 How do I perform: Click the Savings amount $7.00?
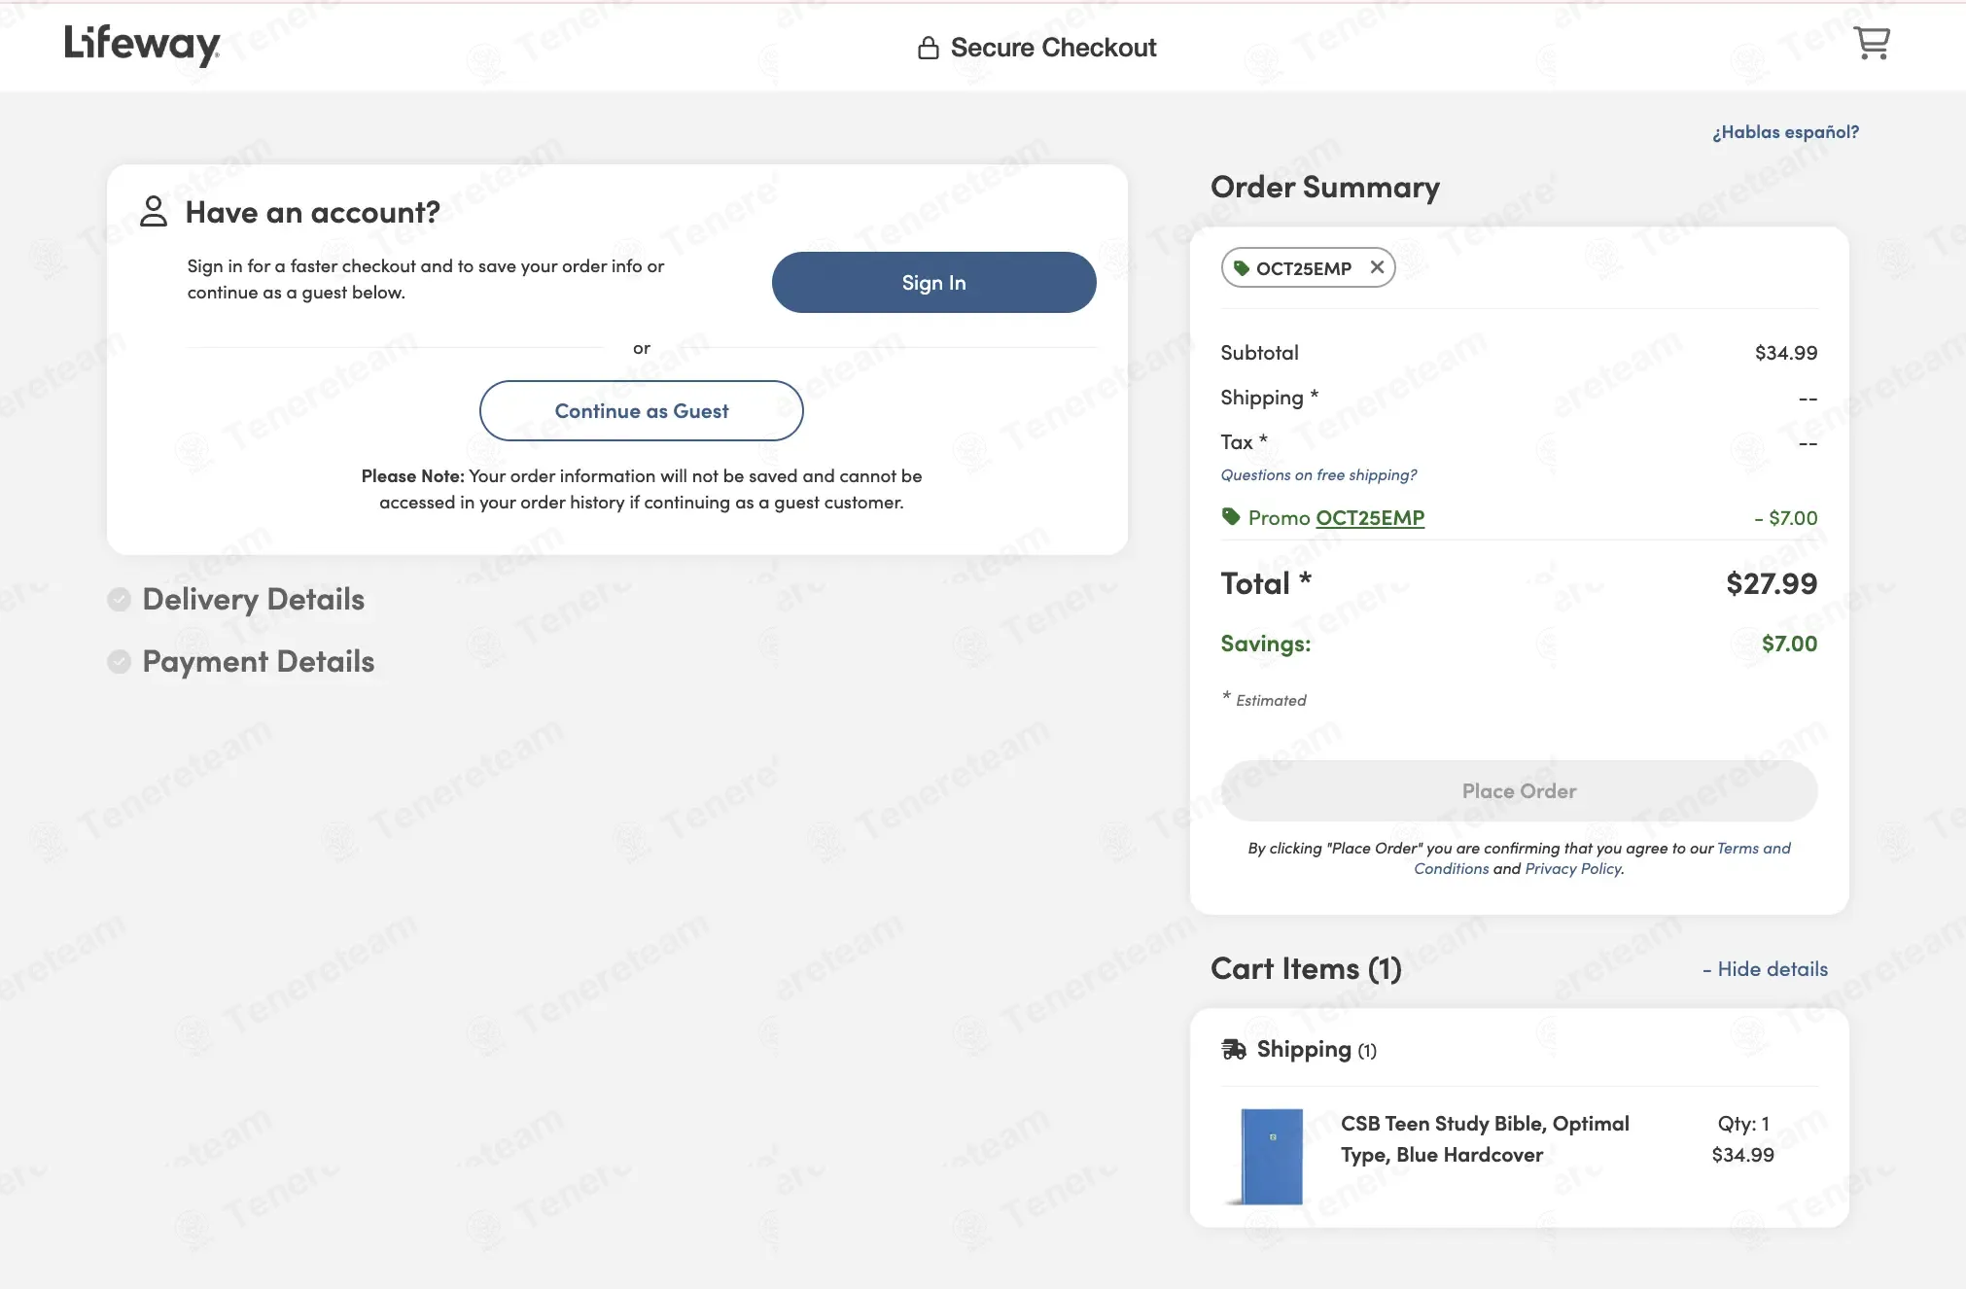click(x=1790, y=644)
